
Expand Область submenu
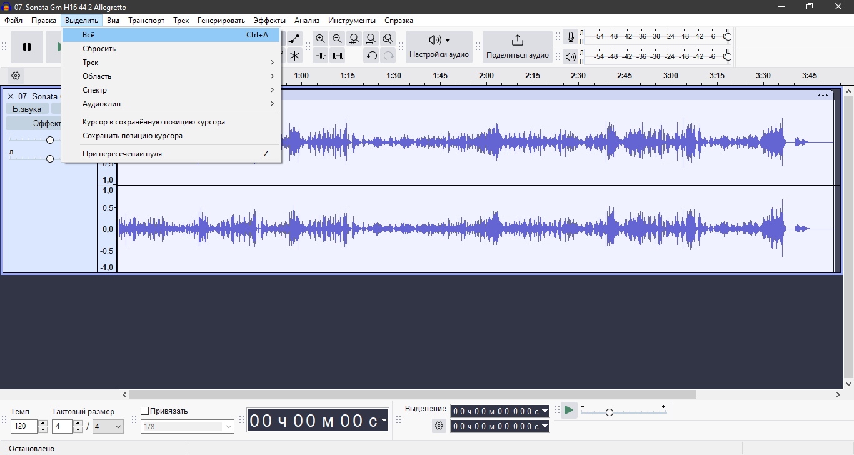[171, 76]
